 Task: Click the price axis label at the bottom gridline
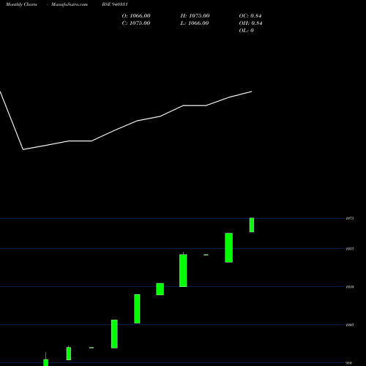(x=349, y=363)
